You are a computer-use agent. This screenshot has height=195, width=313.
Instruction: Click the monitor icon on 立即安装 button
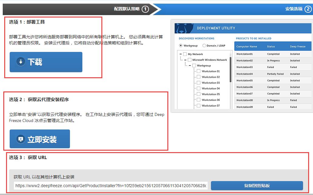[x=21, y=139]
